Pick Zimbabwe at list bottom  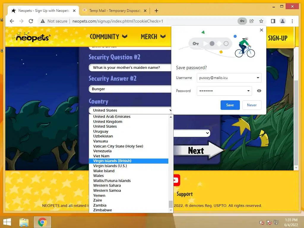tap(129, 210)
